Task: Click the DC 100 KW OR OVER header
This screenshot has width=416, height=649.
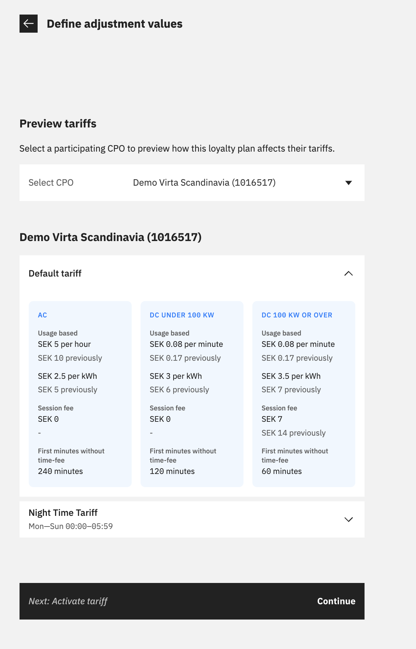Action: point(297,315)
